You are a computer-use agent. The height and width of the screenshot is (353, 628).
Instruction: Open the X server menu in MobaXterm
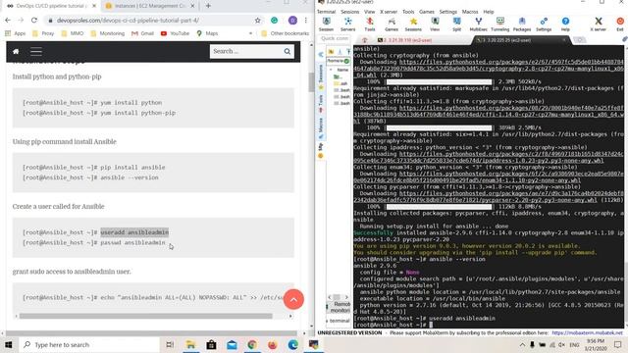pos(389,12)
